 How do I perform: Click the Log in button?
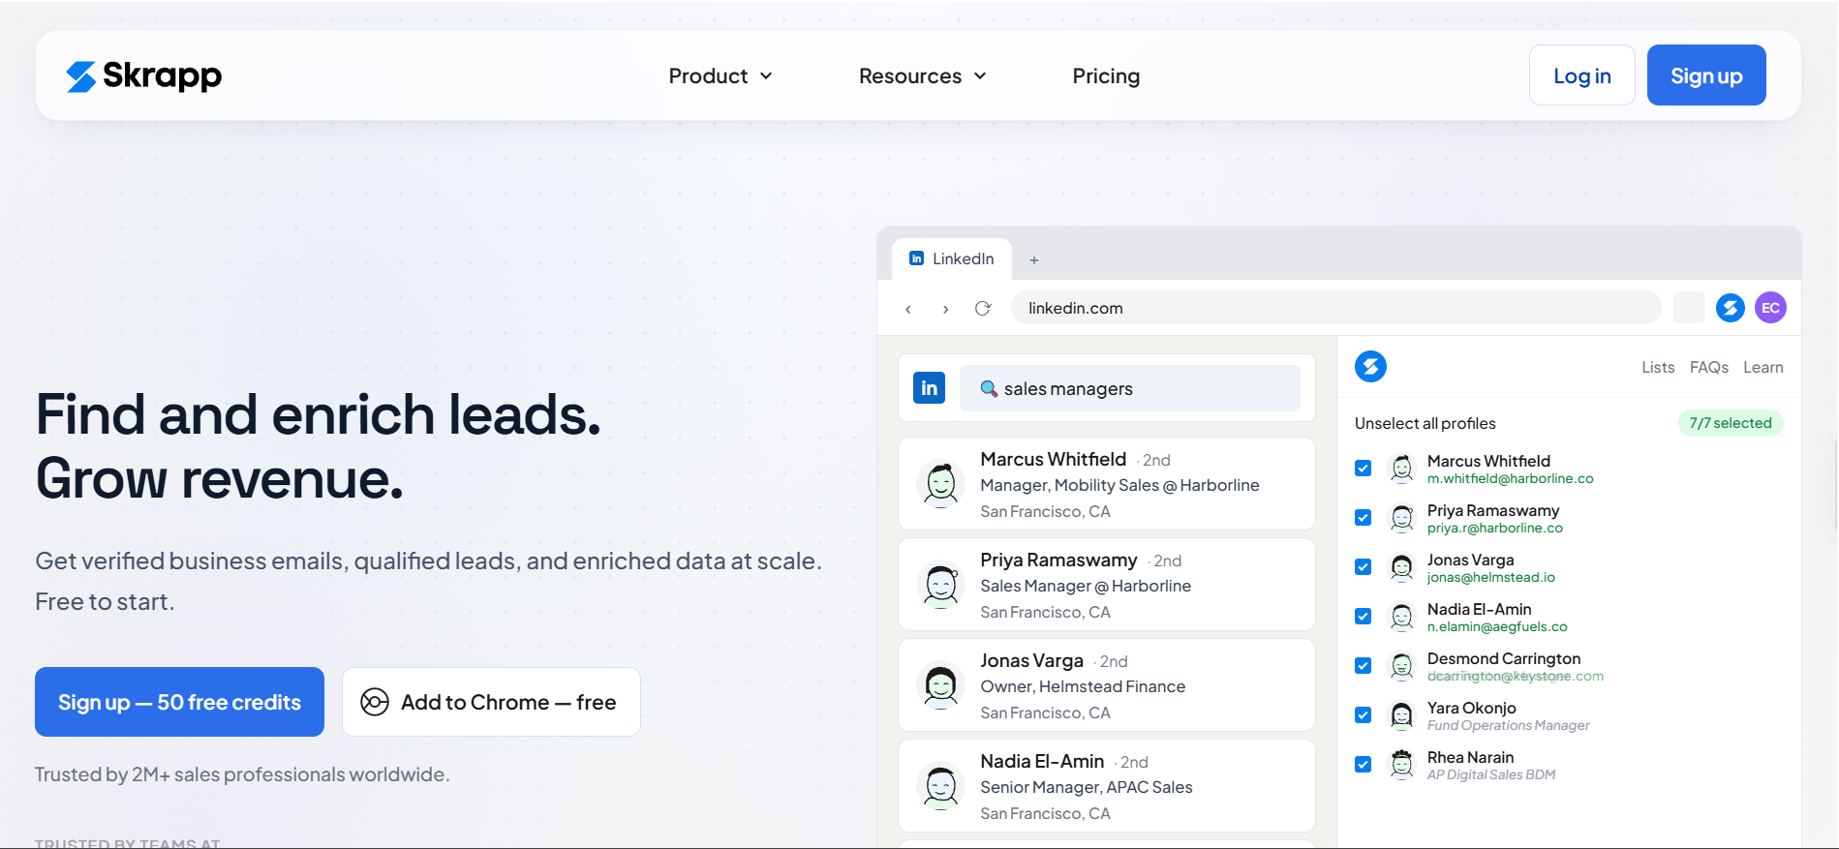coord(1582,76)
